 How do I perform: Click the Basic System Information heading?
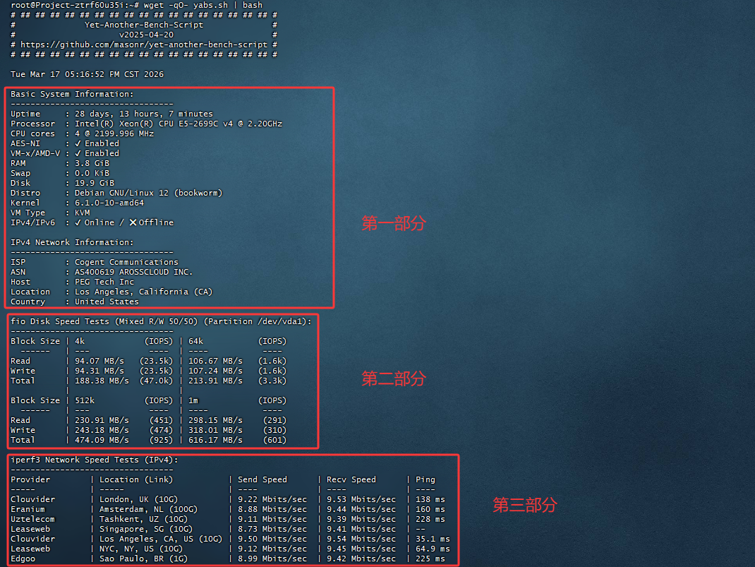pos(71,94)
